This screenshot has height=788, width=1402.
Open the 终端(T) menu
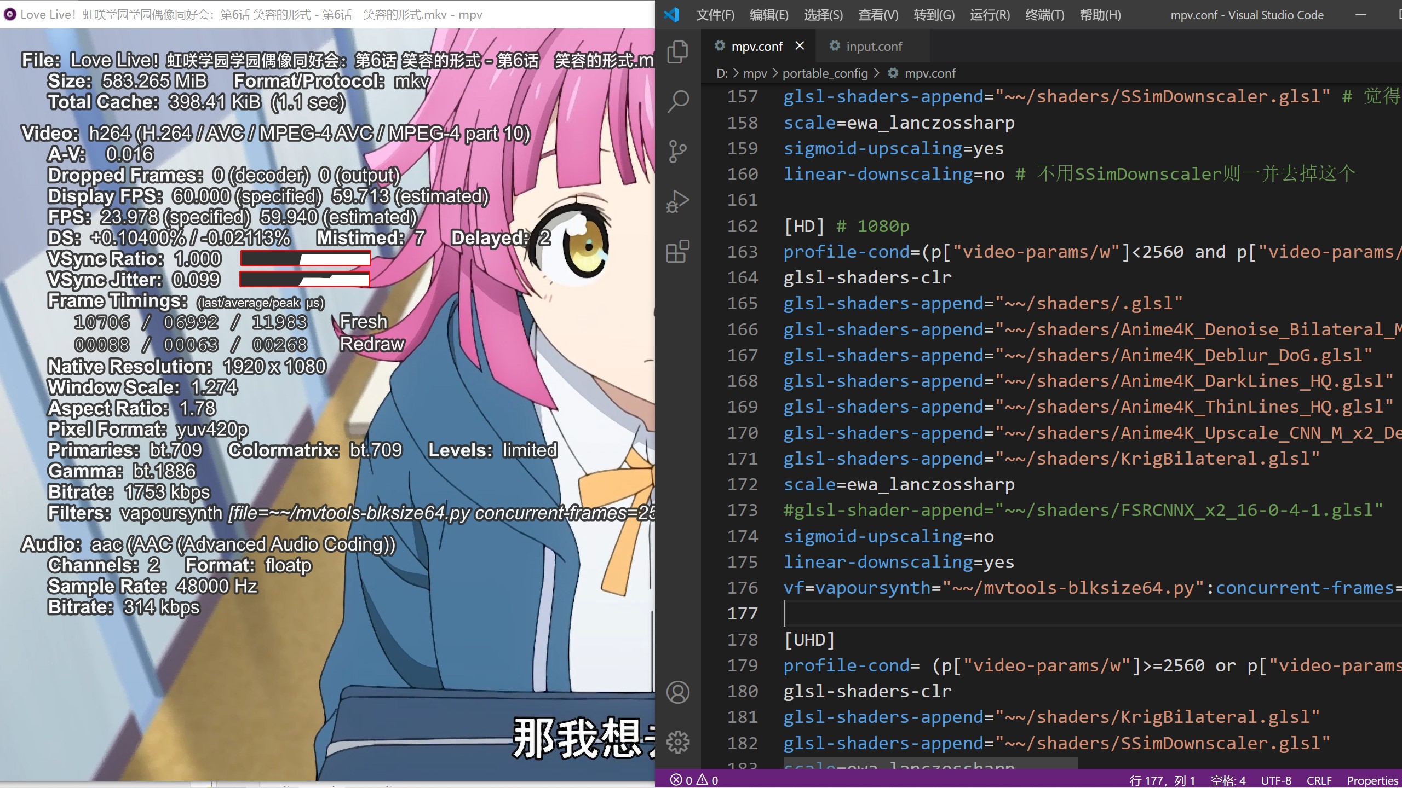click(x=1044, y=15)
